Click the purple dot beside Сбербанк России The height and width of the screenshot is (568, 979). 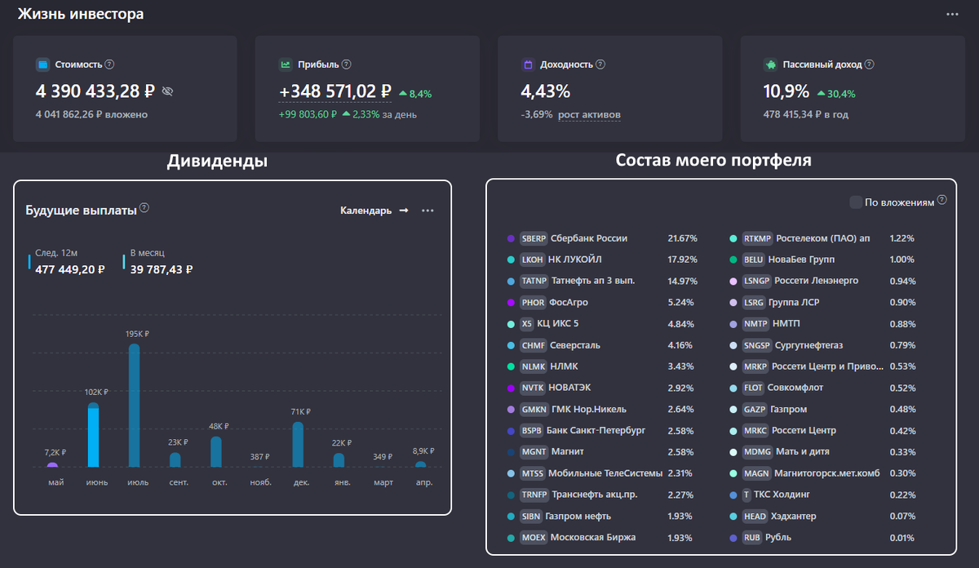(x=511, y=238)
